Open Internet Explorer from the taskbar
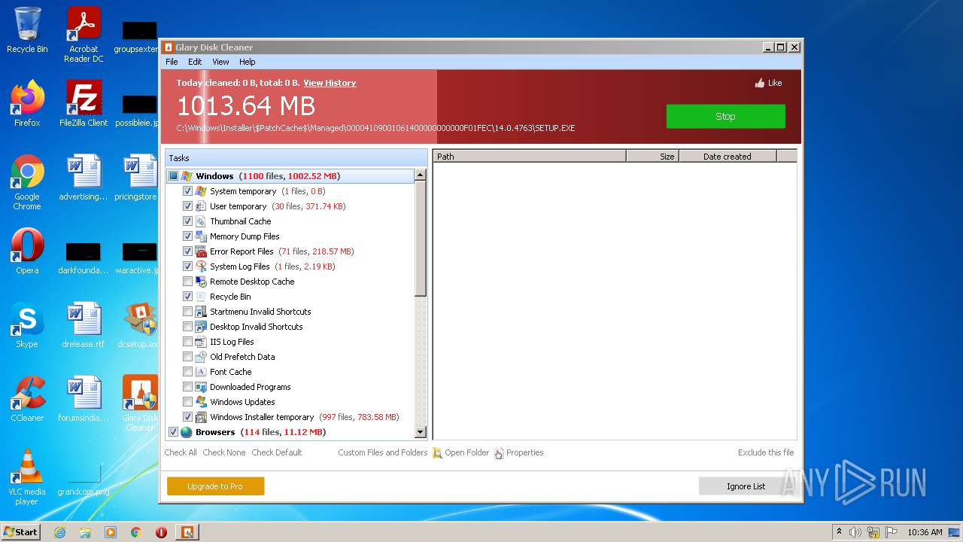The width and height of the screenshot is (963, 542). [x=59, y=532]
